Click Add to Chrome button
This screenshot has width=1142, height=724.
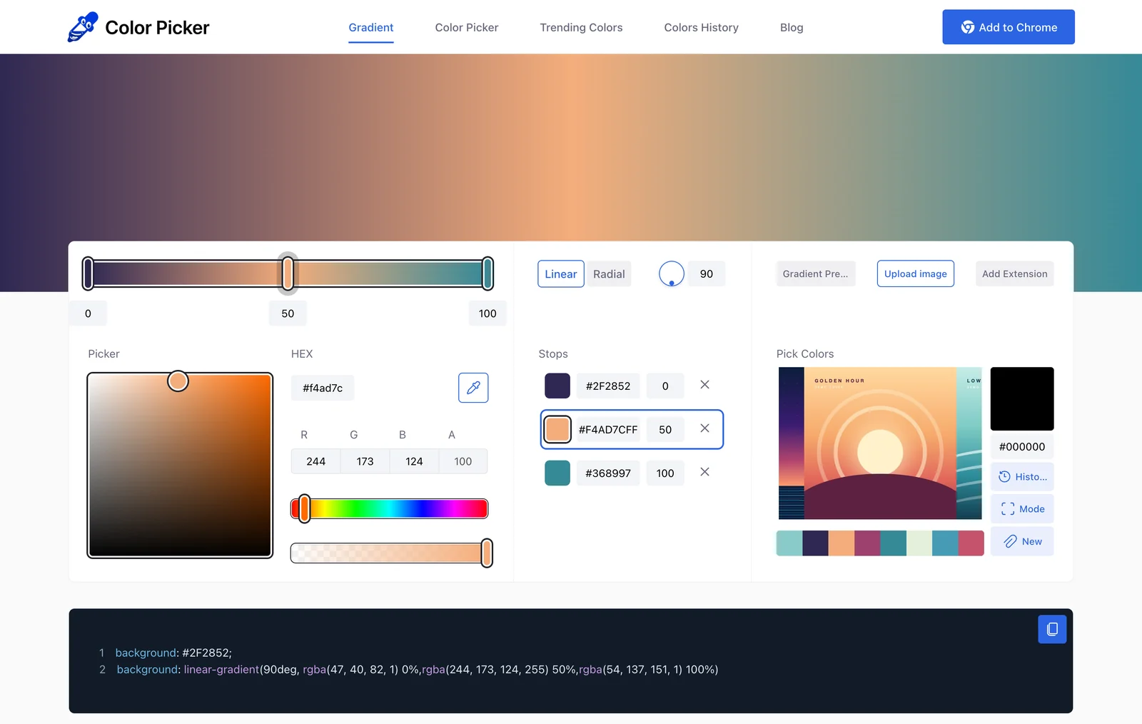coord(1009,27)
